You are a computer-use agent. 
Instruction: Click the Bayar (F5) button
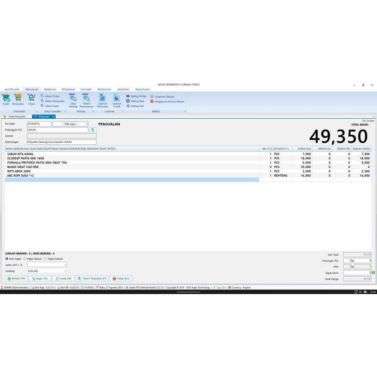point(39,279)
